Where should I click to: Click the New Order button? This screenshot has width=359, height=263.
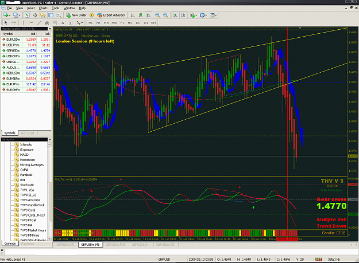(x=76, y=15)
